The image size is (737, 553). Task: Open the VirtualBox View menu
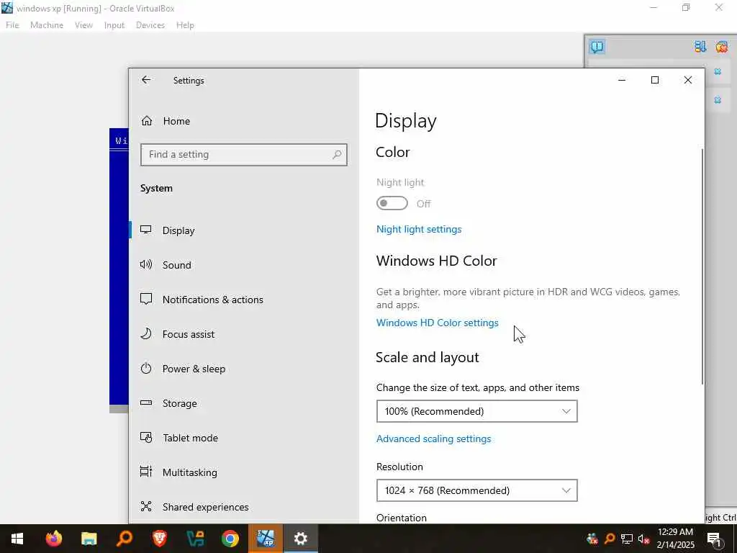click(83, 25)
